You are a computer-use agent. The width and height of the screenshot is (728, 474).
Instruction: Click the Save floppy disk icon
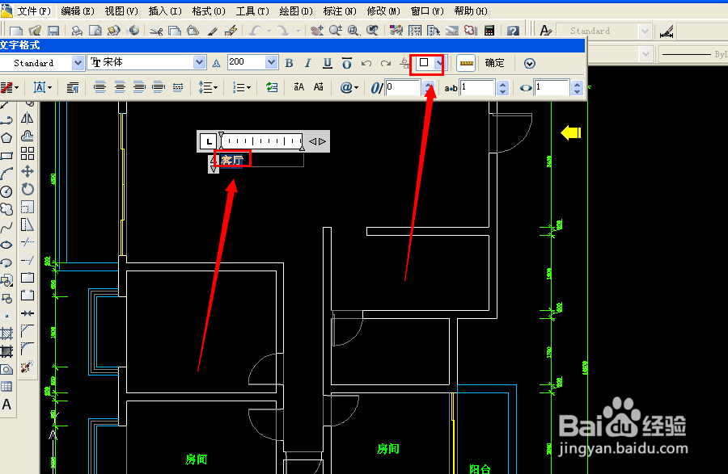coord(53,31)
